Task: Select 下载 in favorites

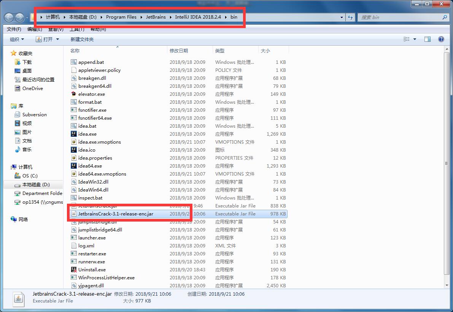Action: [27, 62]
